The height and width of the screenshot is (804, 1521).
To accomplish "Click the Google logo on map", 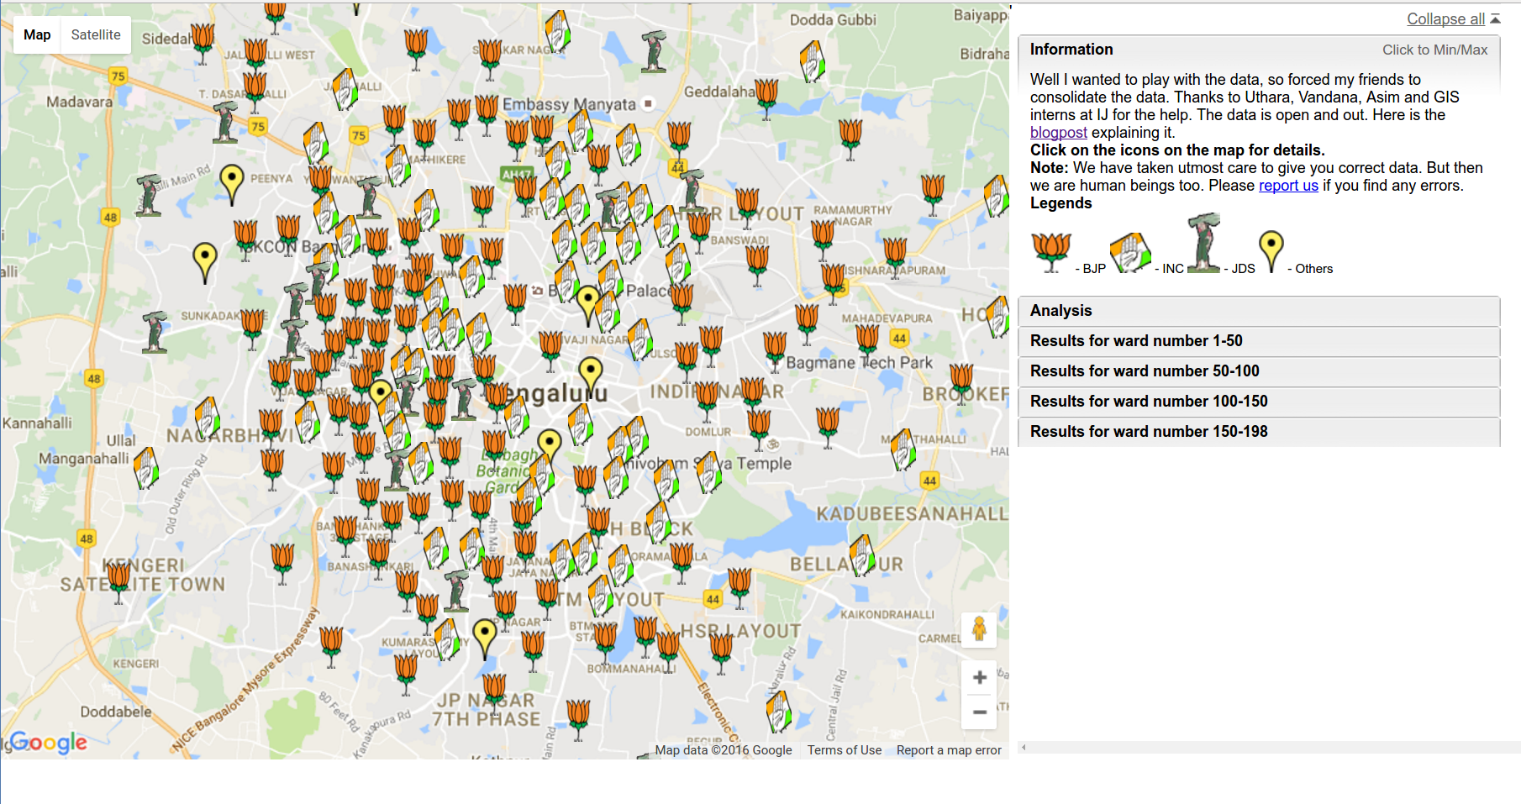I will 49,742.
